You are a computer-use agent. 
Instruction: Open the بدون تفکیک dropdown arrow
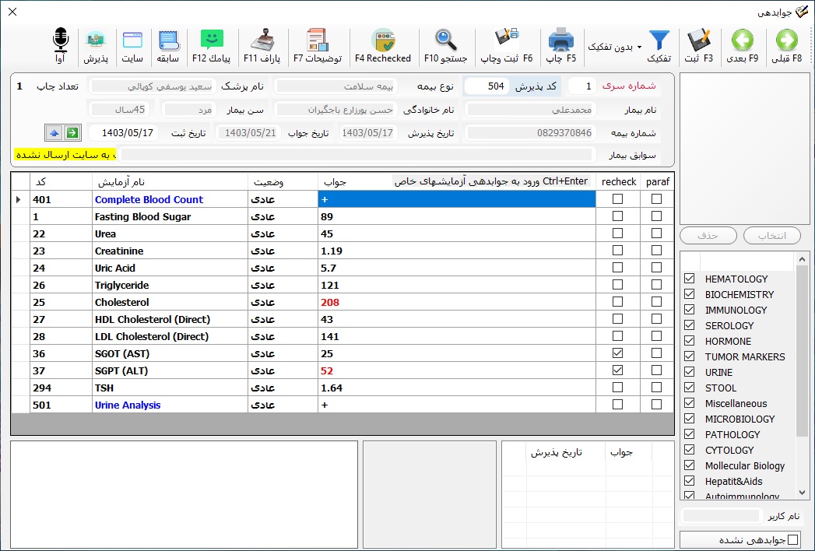pyautogui.click(x=639, y=47)
